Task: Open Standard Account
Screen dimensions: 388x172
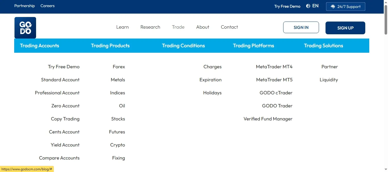Action: 60,80
